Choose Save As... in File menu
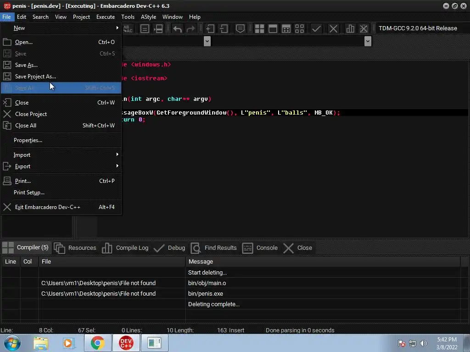This screenshot has height=352, width=470. tap(61, 65)
